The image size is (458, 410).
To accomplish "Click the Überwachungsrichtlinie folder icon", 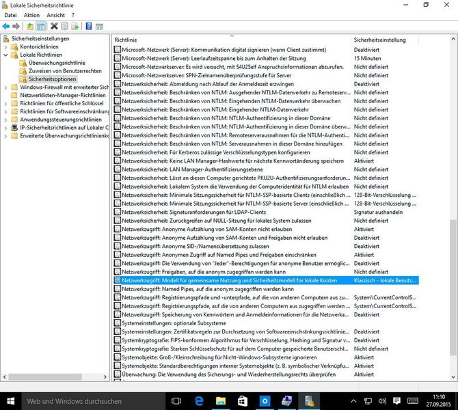I will [x=23, y=63].
